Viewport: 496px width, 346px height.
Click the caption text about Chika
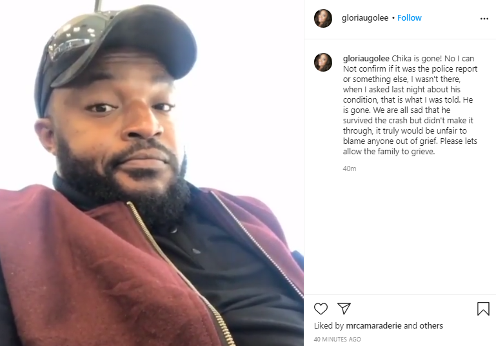click(410, 105)
